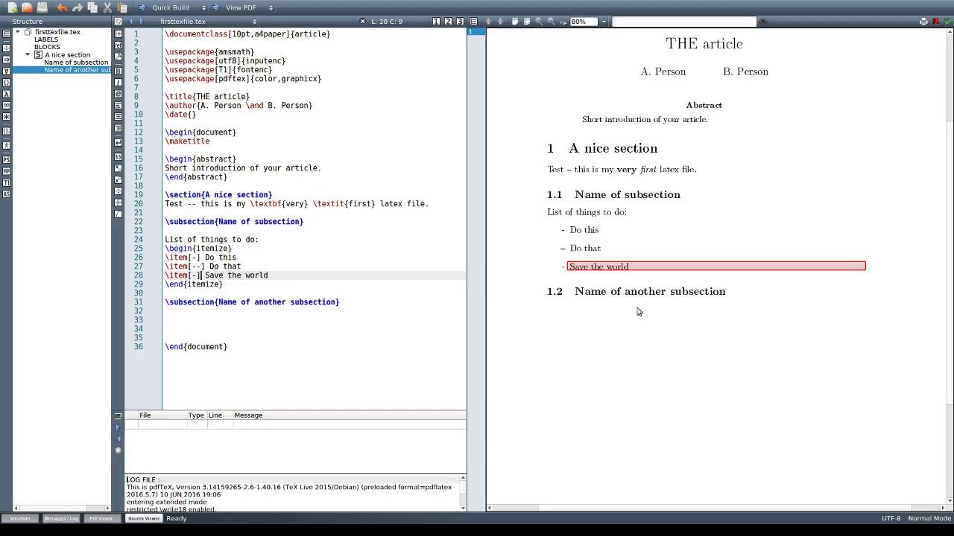The height and width of the screenshot is (536, 954).
Task: Open PDF in external viewer (red icon)
Action: pyautogui.click(x=936, y=22)
